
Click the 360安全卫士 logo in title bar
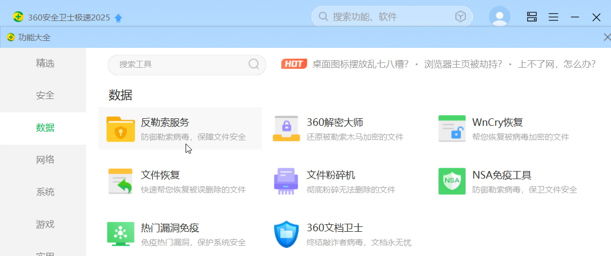[x=18, y=17]
